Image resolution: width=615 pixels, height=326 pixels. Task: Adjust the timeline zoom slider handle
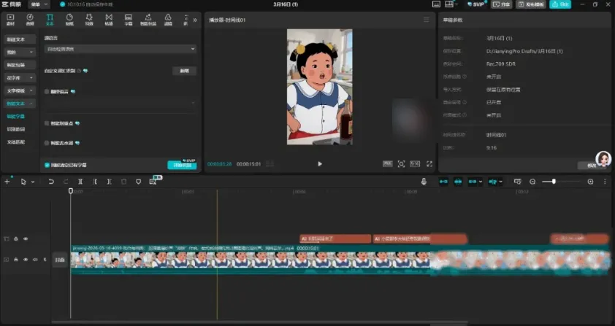554,182
